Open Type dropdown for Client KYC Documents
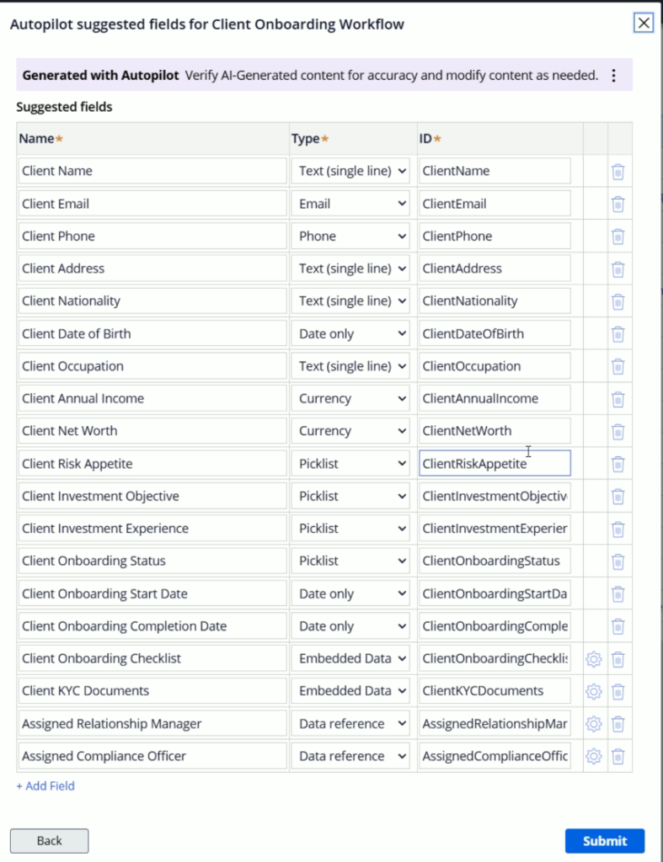This screenshot has width=663, height=862. tap(350, 691)
